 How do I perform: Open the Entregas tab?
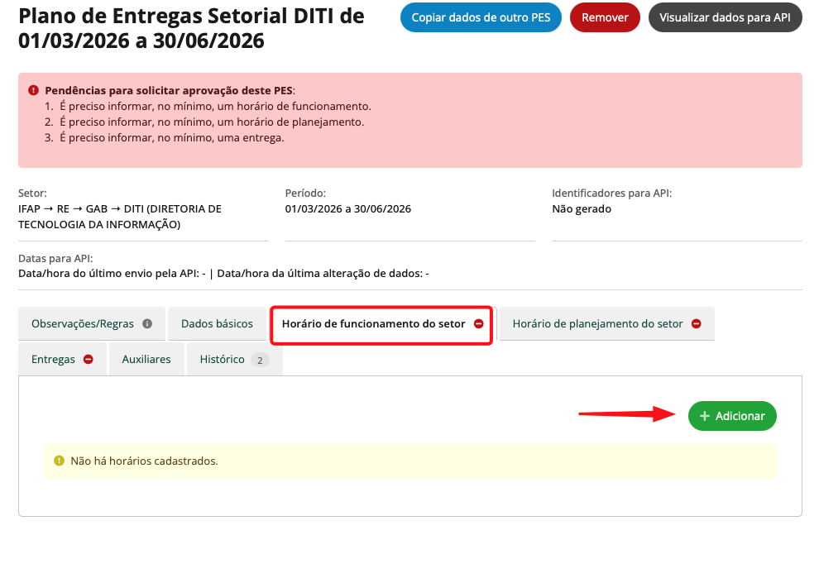[x=53, y=360]
